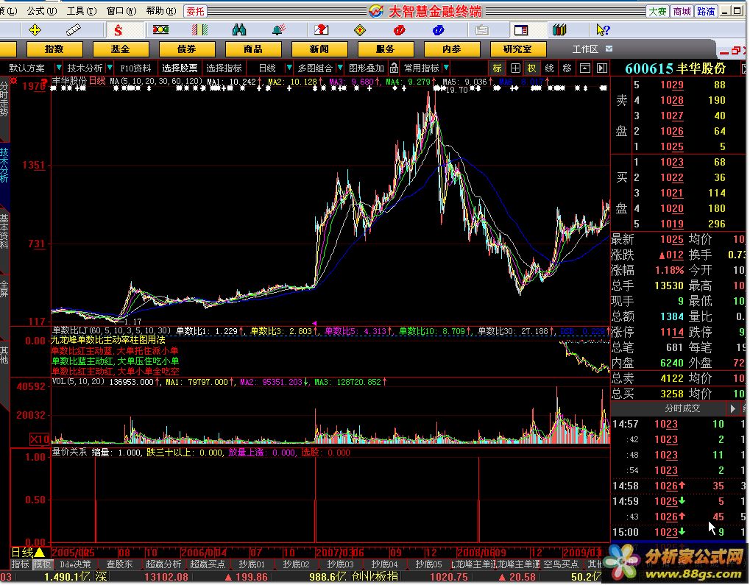The image size is (750, 585).
Task: Open the books library icon
Action: click(559, 30)
